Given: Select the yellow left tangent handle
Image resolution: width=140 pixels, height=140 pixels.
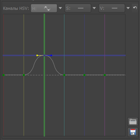Looking at the screenshot, I should 37,55.
